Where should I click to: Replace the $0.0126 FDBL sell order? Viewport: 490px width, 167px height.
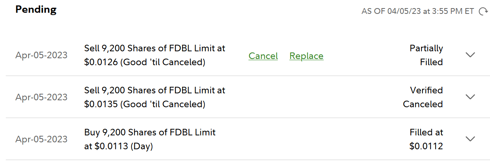[306, 56]
